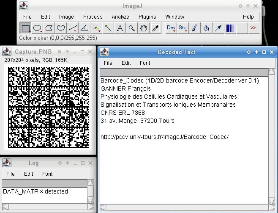Select the Oval selection tool

coord(38,28)
